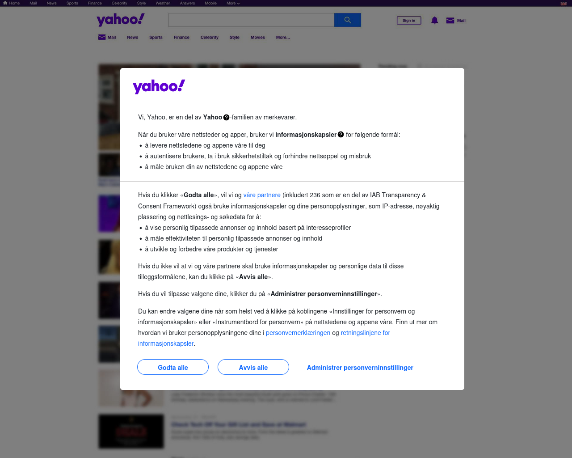Click the Yahoo logo in the dialog
The height and width of the screenshot is (458, 572).
(x=159, y=86)
